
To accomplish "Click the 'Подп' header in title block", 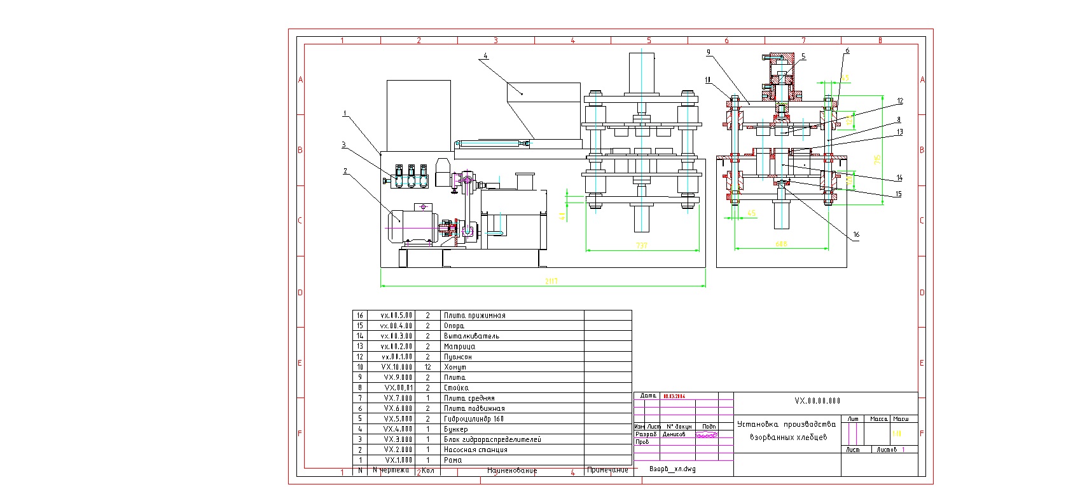I will click(709, 427).
